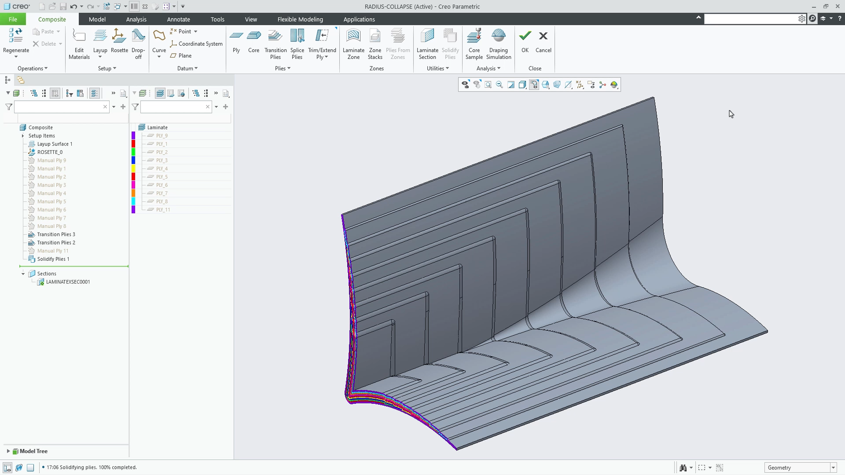Launch Draping Simulation
The image size is (845, 475).
coord(499,44)
